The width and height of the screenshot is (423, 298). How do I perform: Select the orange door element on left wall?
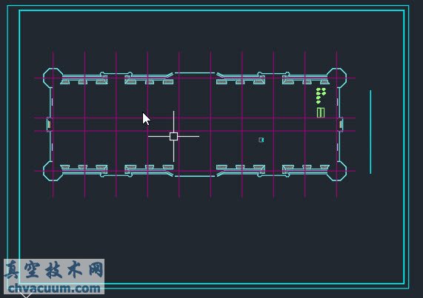coord(49,124)
